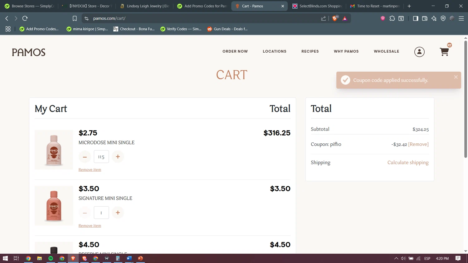Viewport: 468px width, 263px height.
Task: Open the Brave Rewards triangle icon
Action: coord(345,18)
